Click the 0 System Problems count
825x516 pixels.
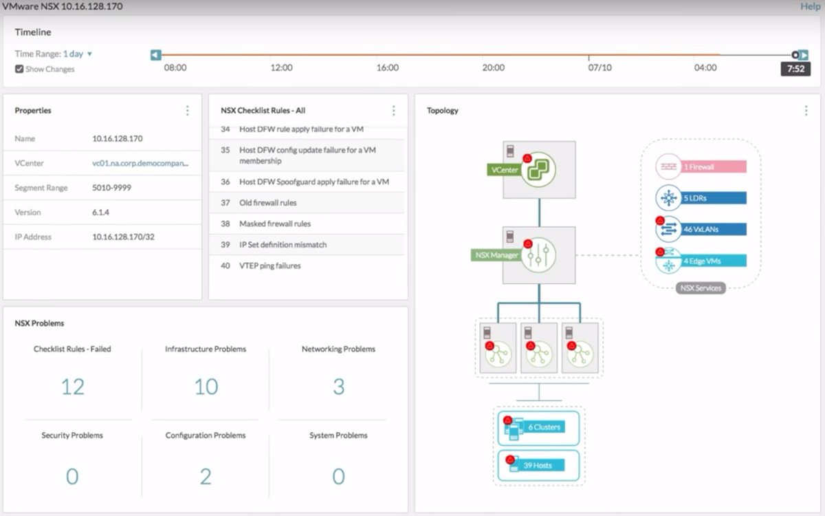click(338, 476)
